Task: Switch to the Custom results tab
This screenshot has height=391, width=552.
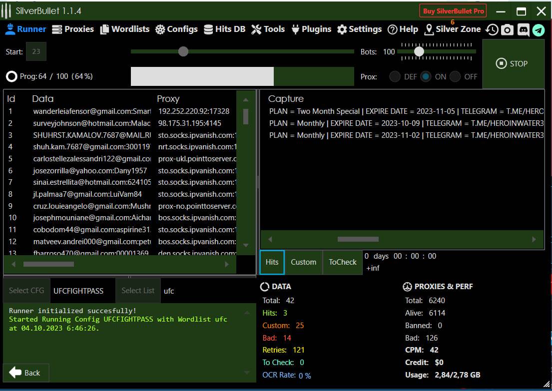Action: (x=303, y=262)
